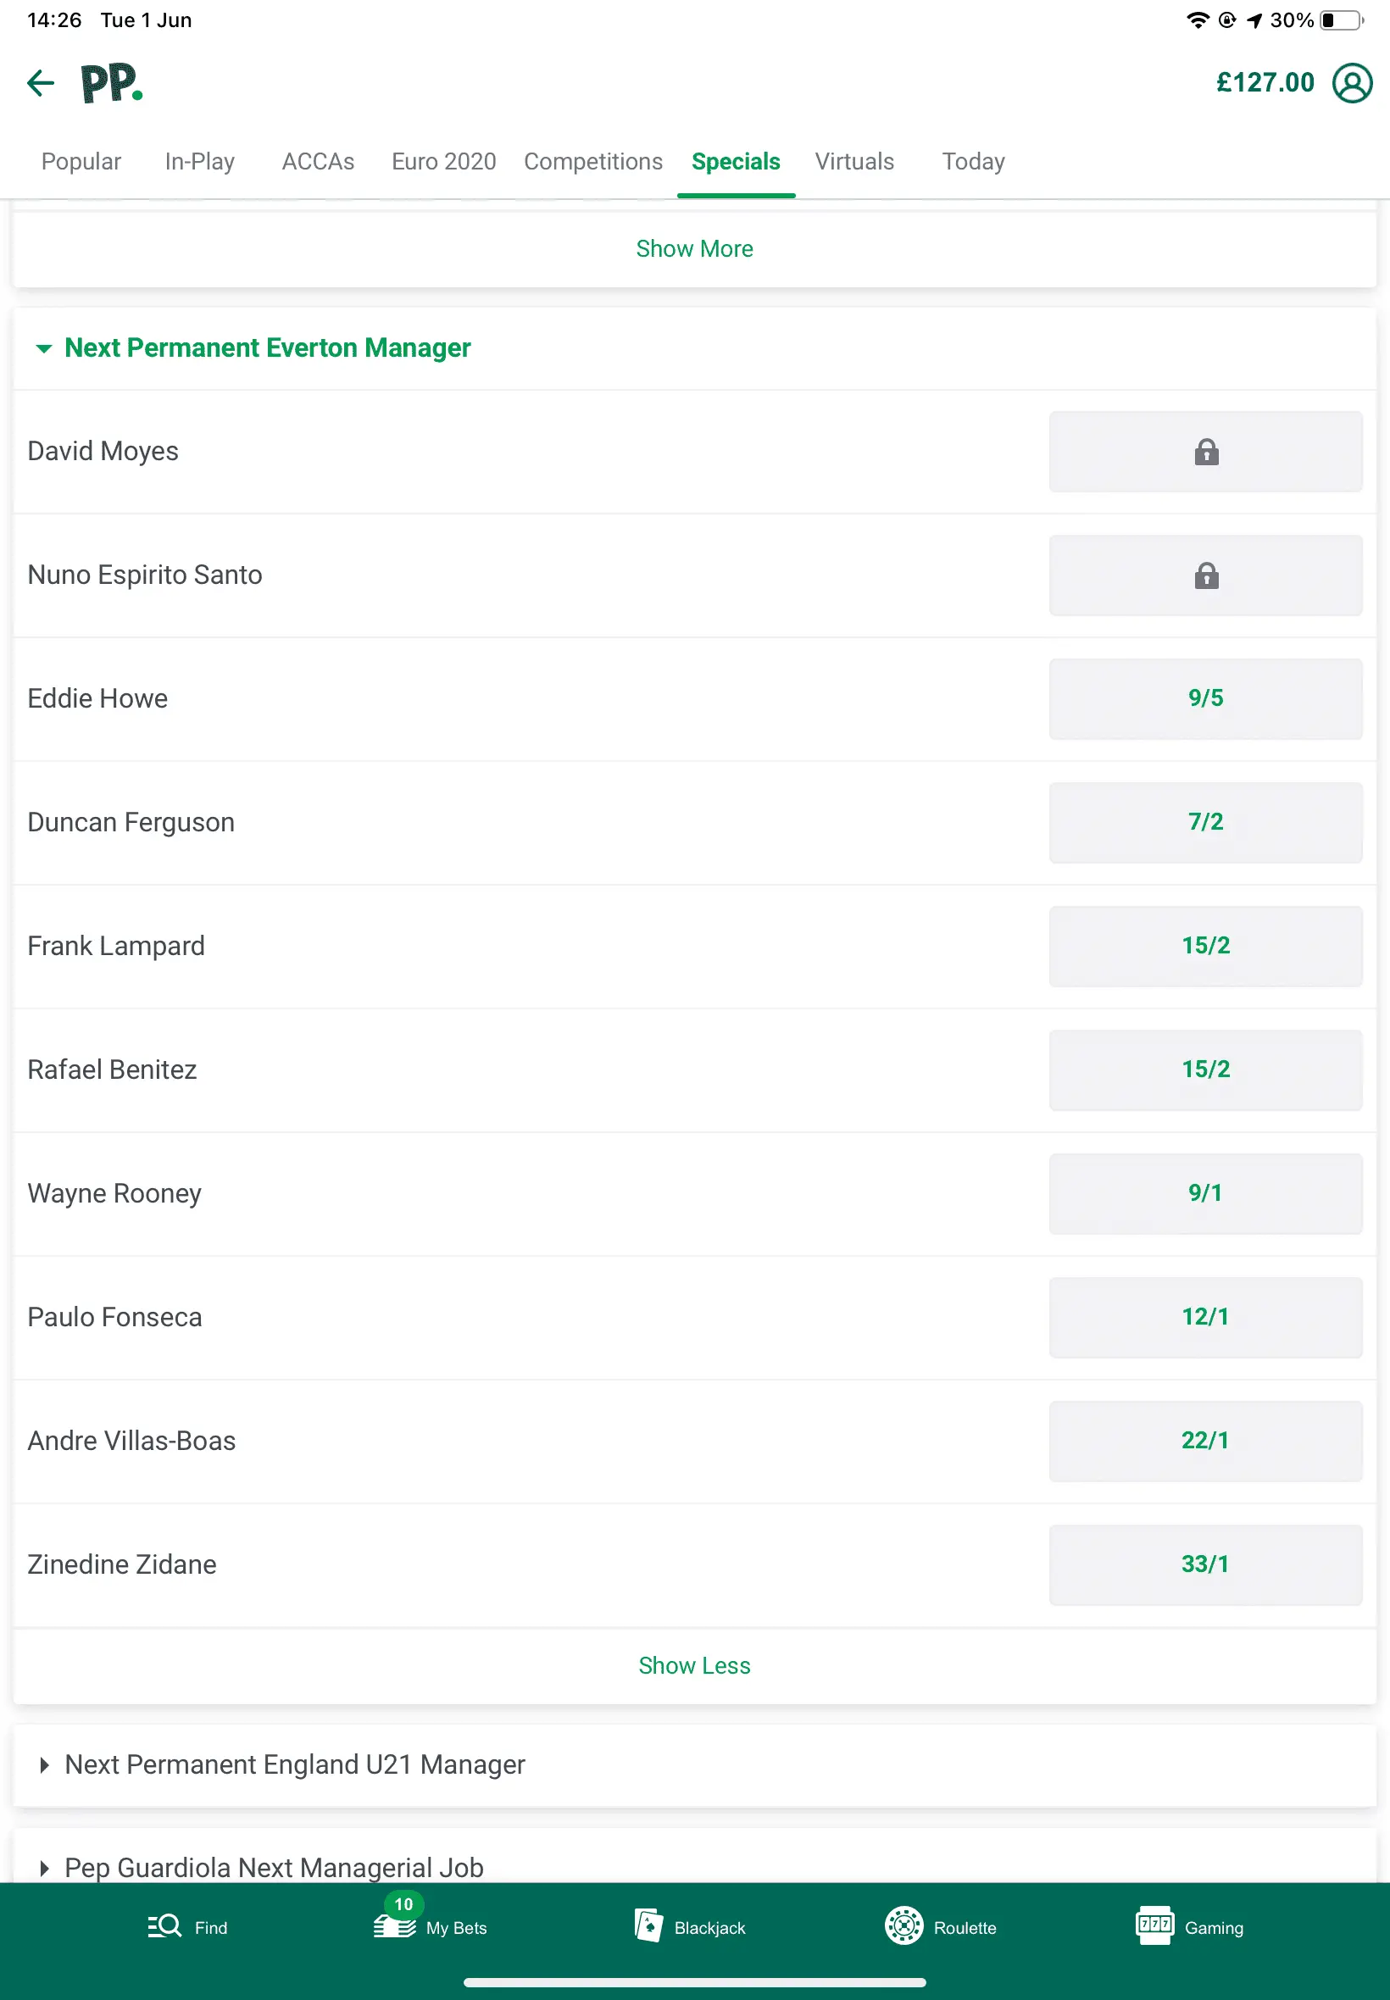Launch the Roulette wheel icon

[x=903, y=1925]
